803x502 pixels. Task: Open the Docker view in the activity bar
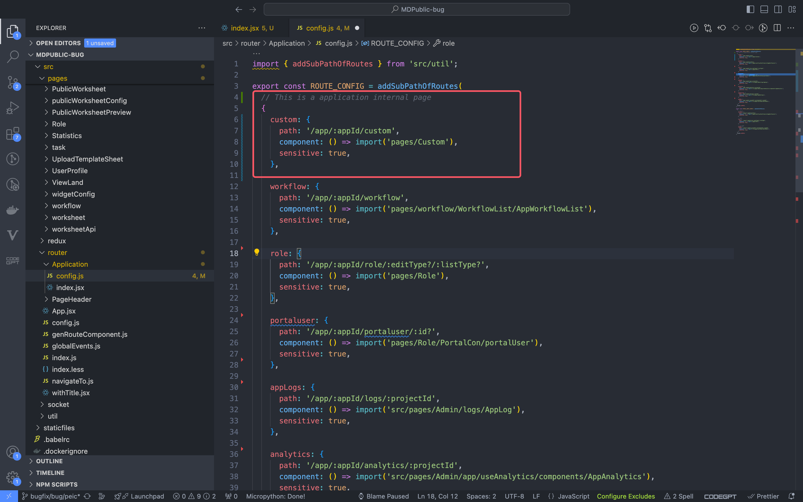point(12,210)
